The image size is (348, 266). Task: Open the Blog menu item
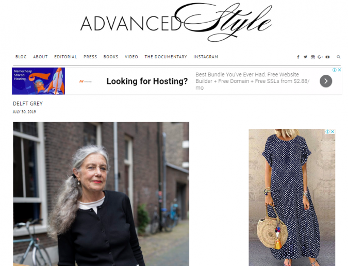pyautogui.click(x=21, y=57)
